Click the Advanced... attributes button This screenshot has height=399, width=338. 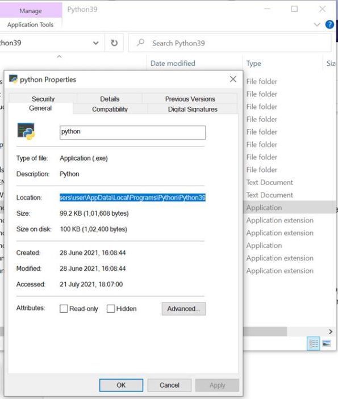[183, 309]
